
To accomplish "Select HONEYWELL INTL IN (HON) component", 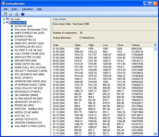I will tap(30, 67).
